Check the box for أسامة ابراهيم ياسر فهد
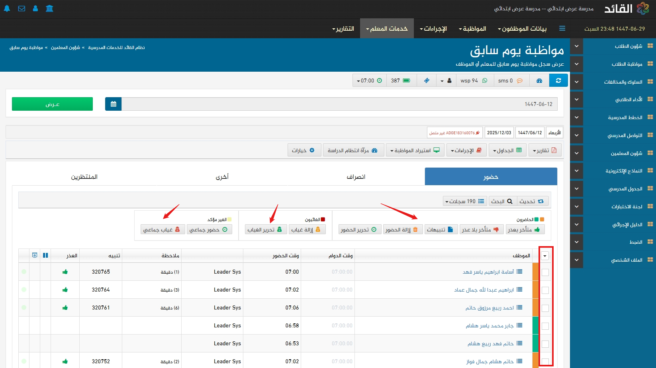The image size is (656, 368). pyautogui.click(x=545, y=272)
